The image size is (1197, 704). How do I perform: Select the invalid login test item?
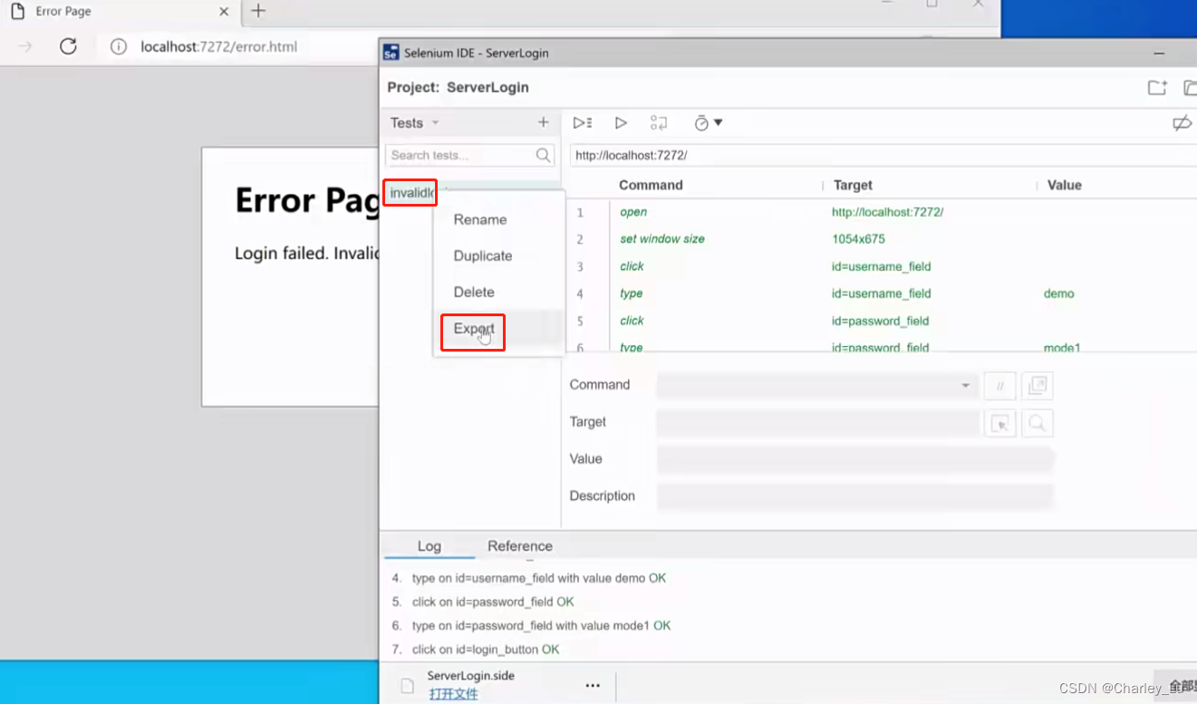[x=410, y=193]
